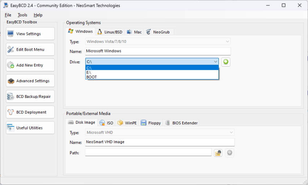Click the grayed add icon beside Path browse
The image size is (308, 185).
pos(229,153)
